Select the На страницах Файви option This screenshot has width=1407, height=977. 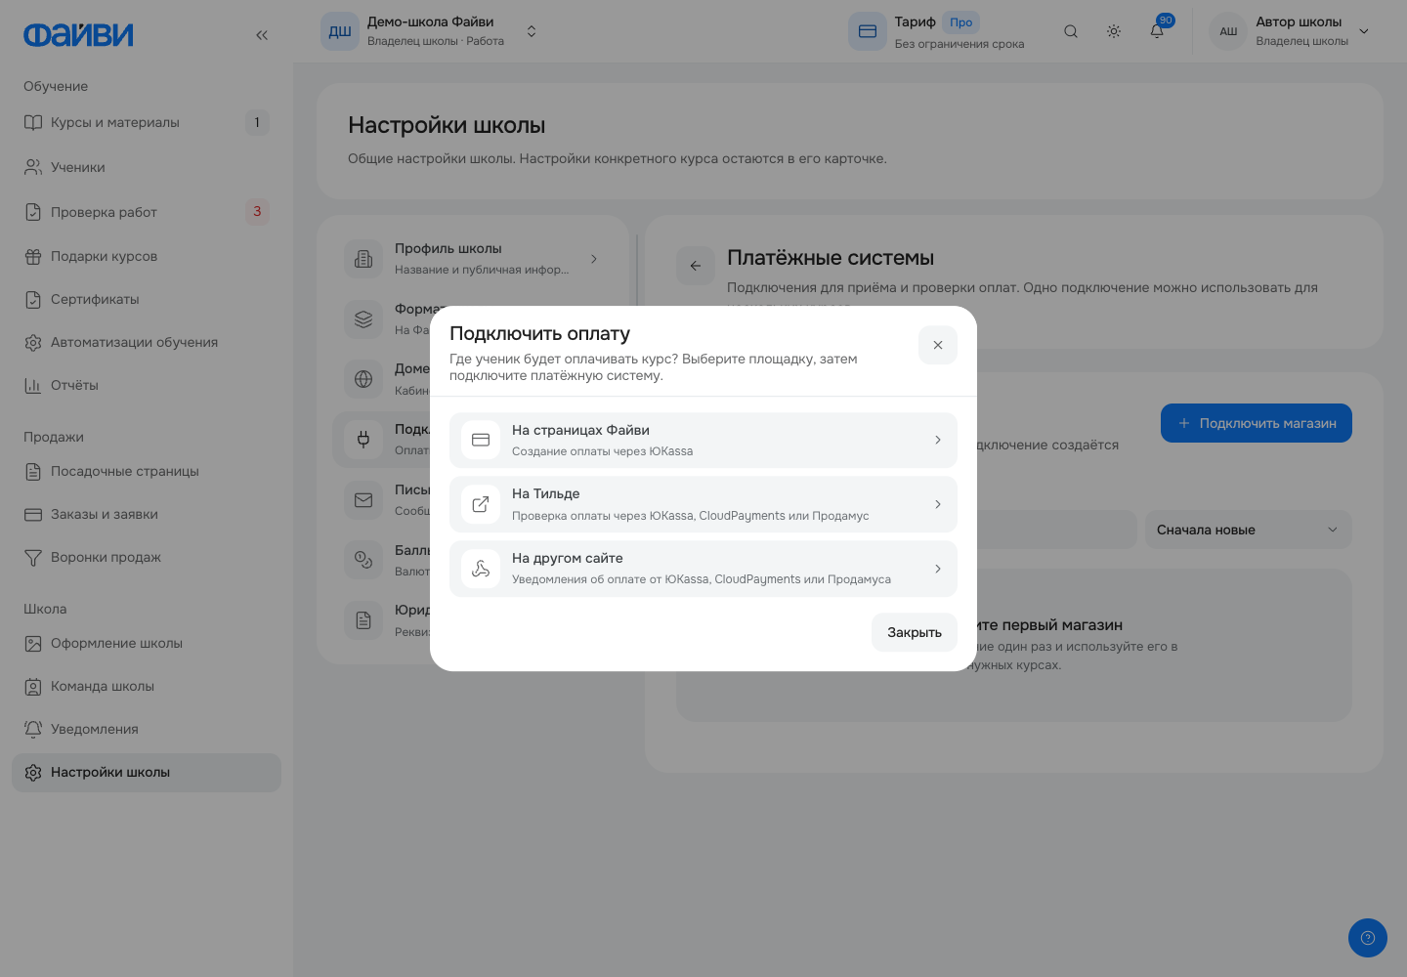click(703, 441)
